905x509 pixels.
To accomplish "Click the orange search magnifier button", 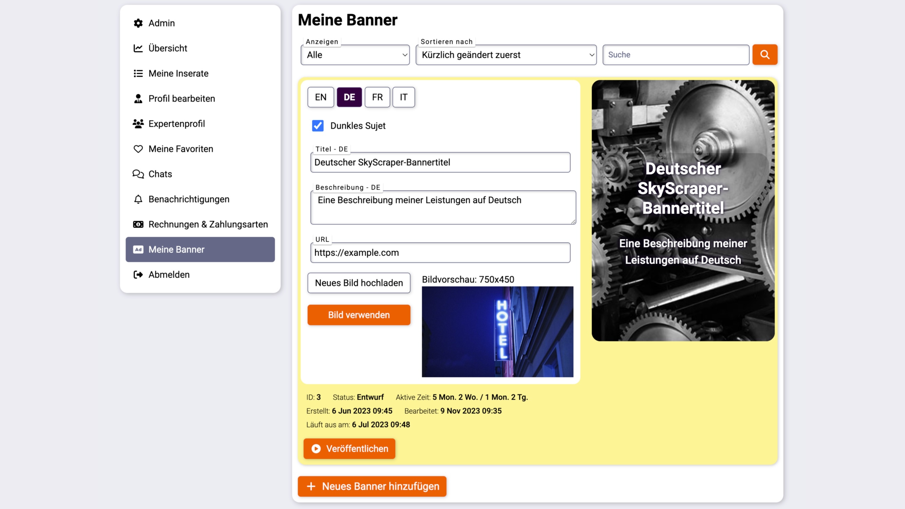I will 764,55.
